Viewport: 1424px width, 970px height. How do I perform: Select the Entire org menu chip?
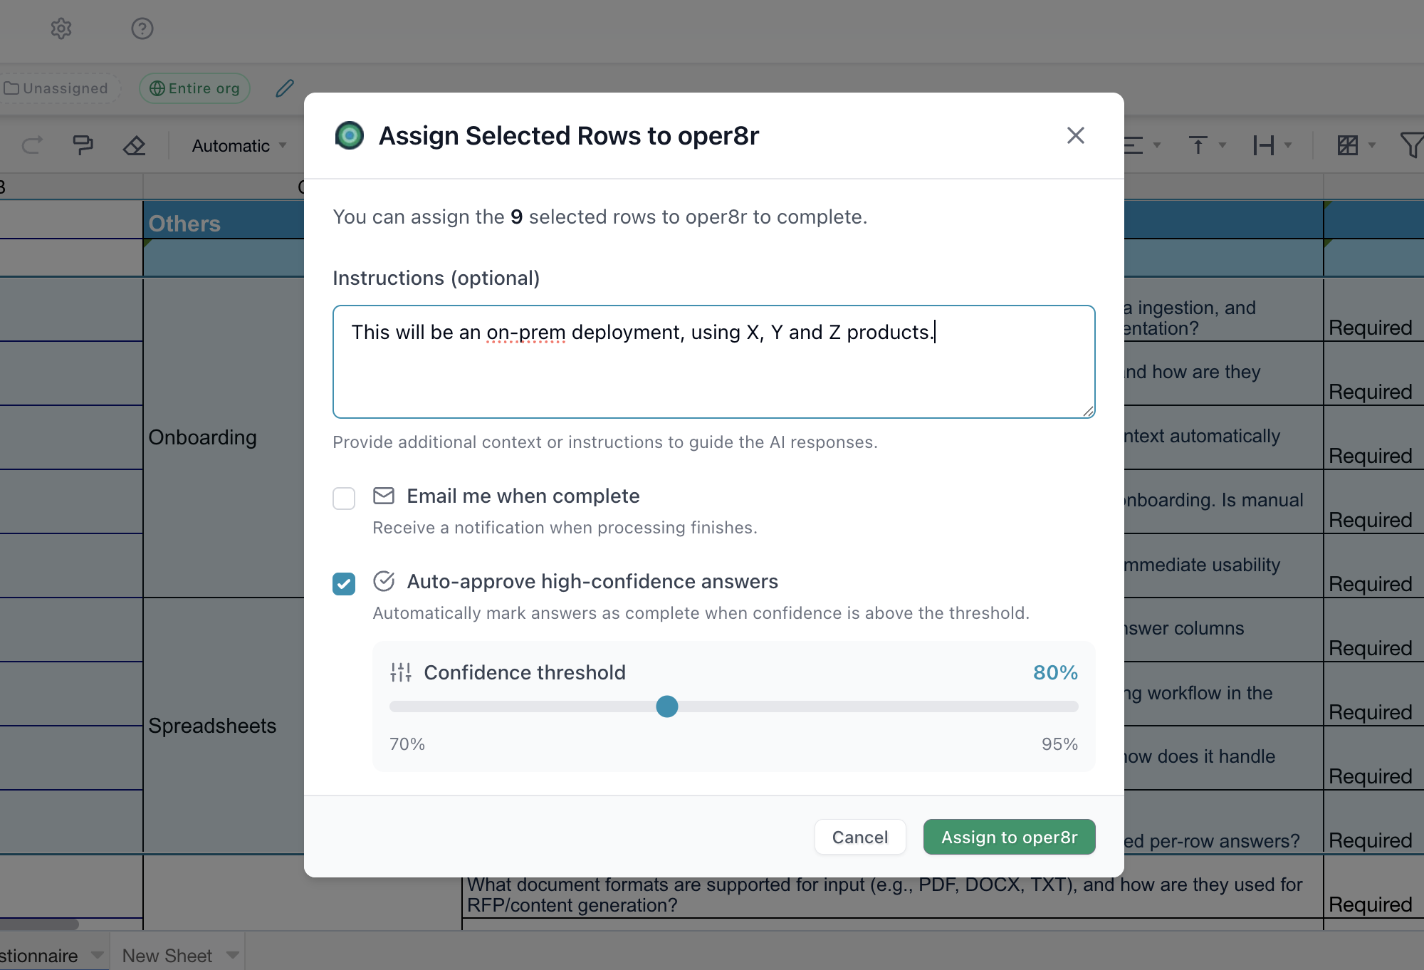pyautogui.click(x=194, y=88)
